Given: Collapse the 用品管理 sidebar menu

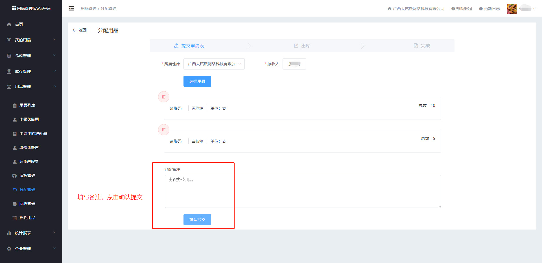Looking at the screenshot, I should pos(31,87).
